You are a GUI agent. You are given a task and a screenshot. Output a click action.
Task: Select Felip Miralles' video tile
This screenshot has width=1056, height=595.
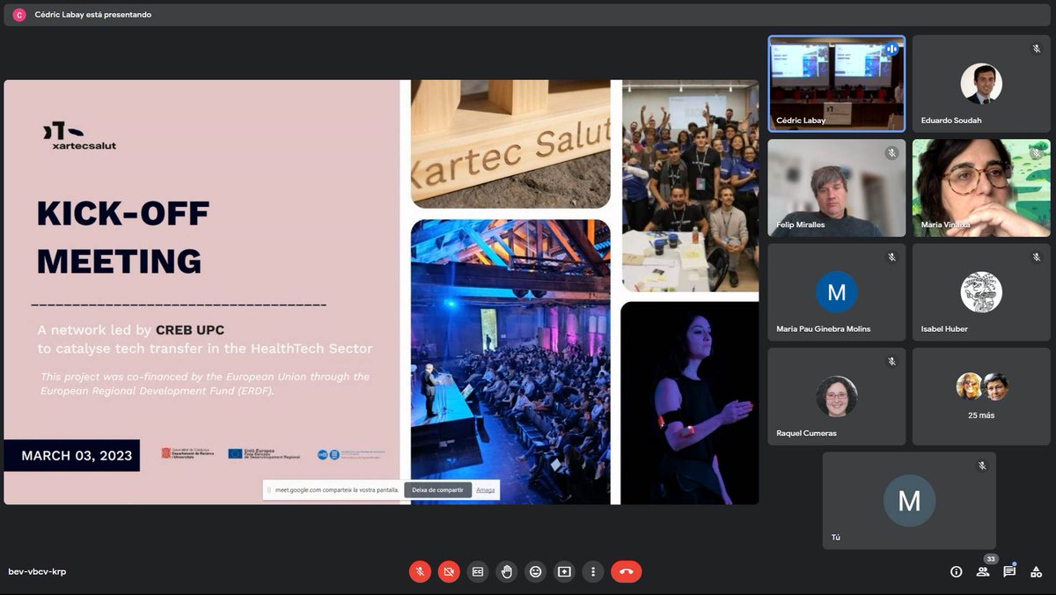coord(836,187)
